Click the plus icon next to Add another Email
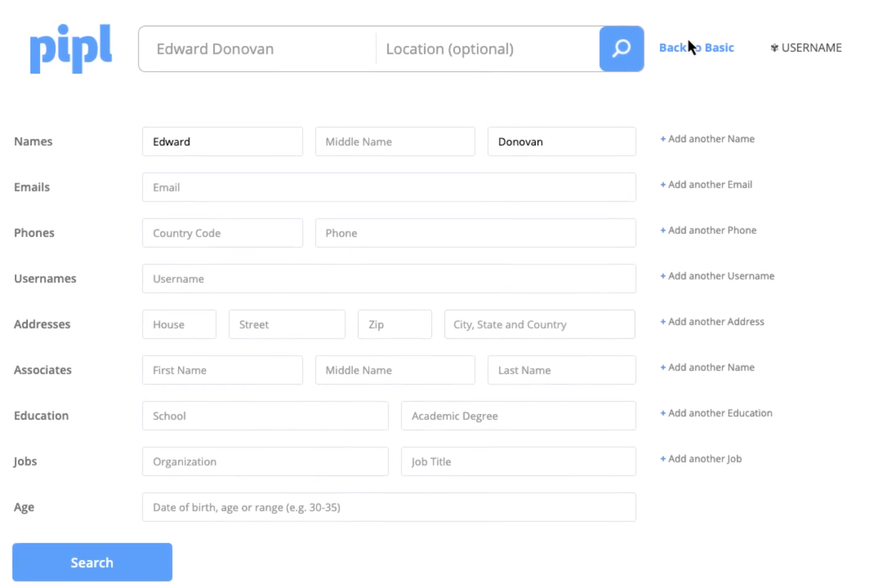874x588 pixels. [x=663, y=184]
